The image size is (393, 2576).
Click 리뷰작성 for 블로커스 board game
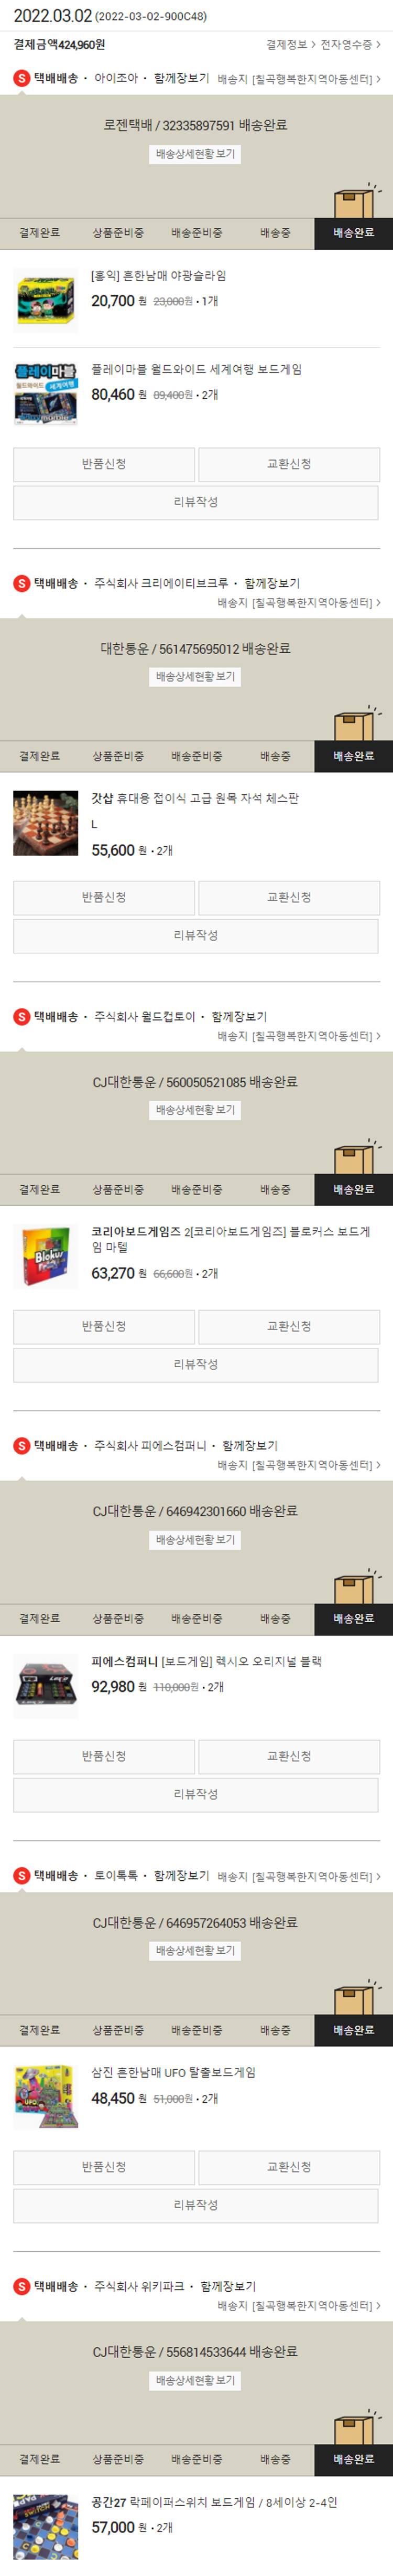[196, 1365]
